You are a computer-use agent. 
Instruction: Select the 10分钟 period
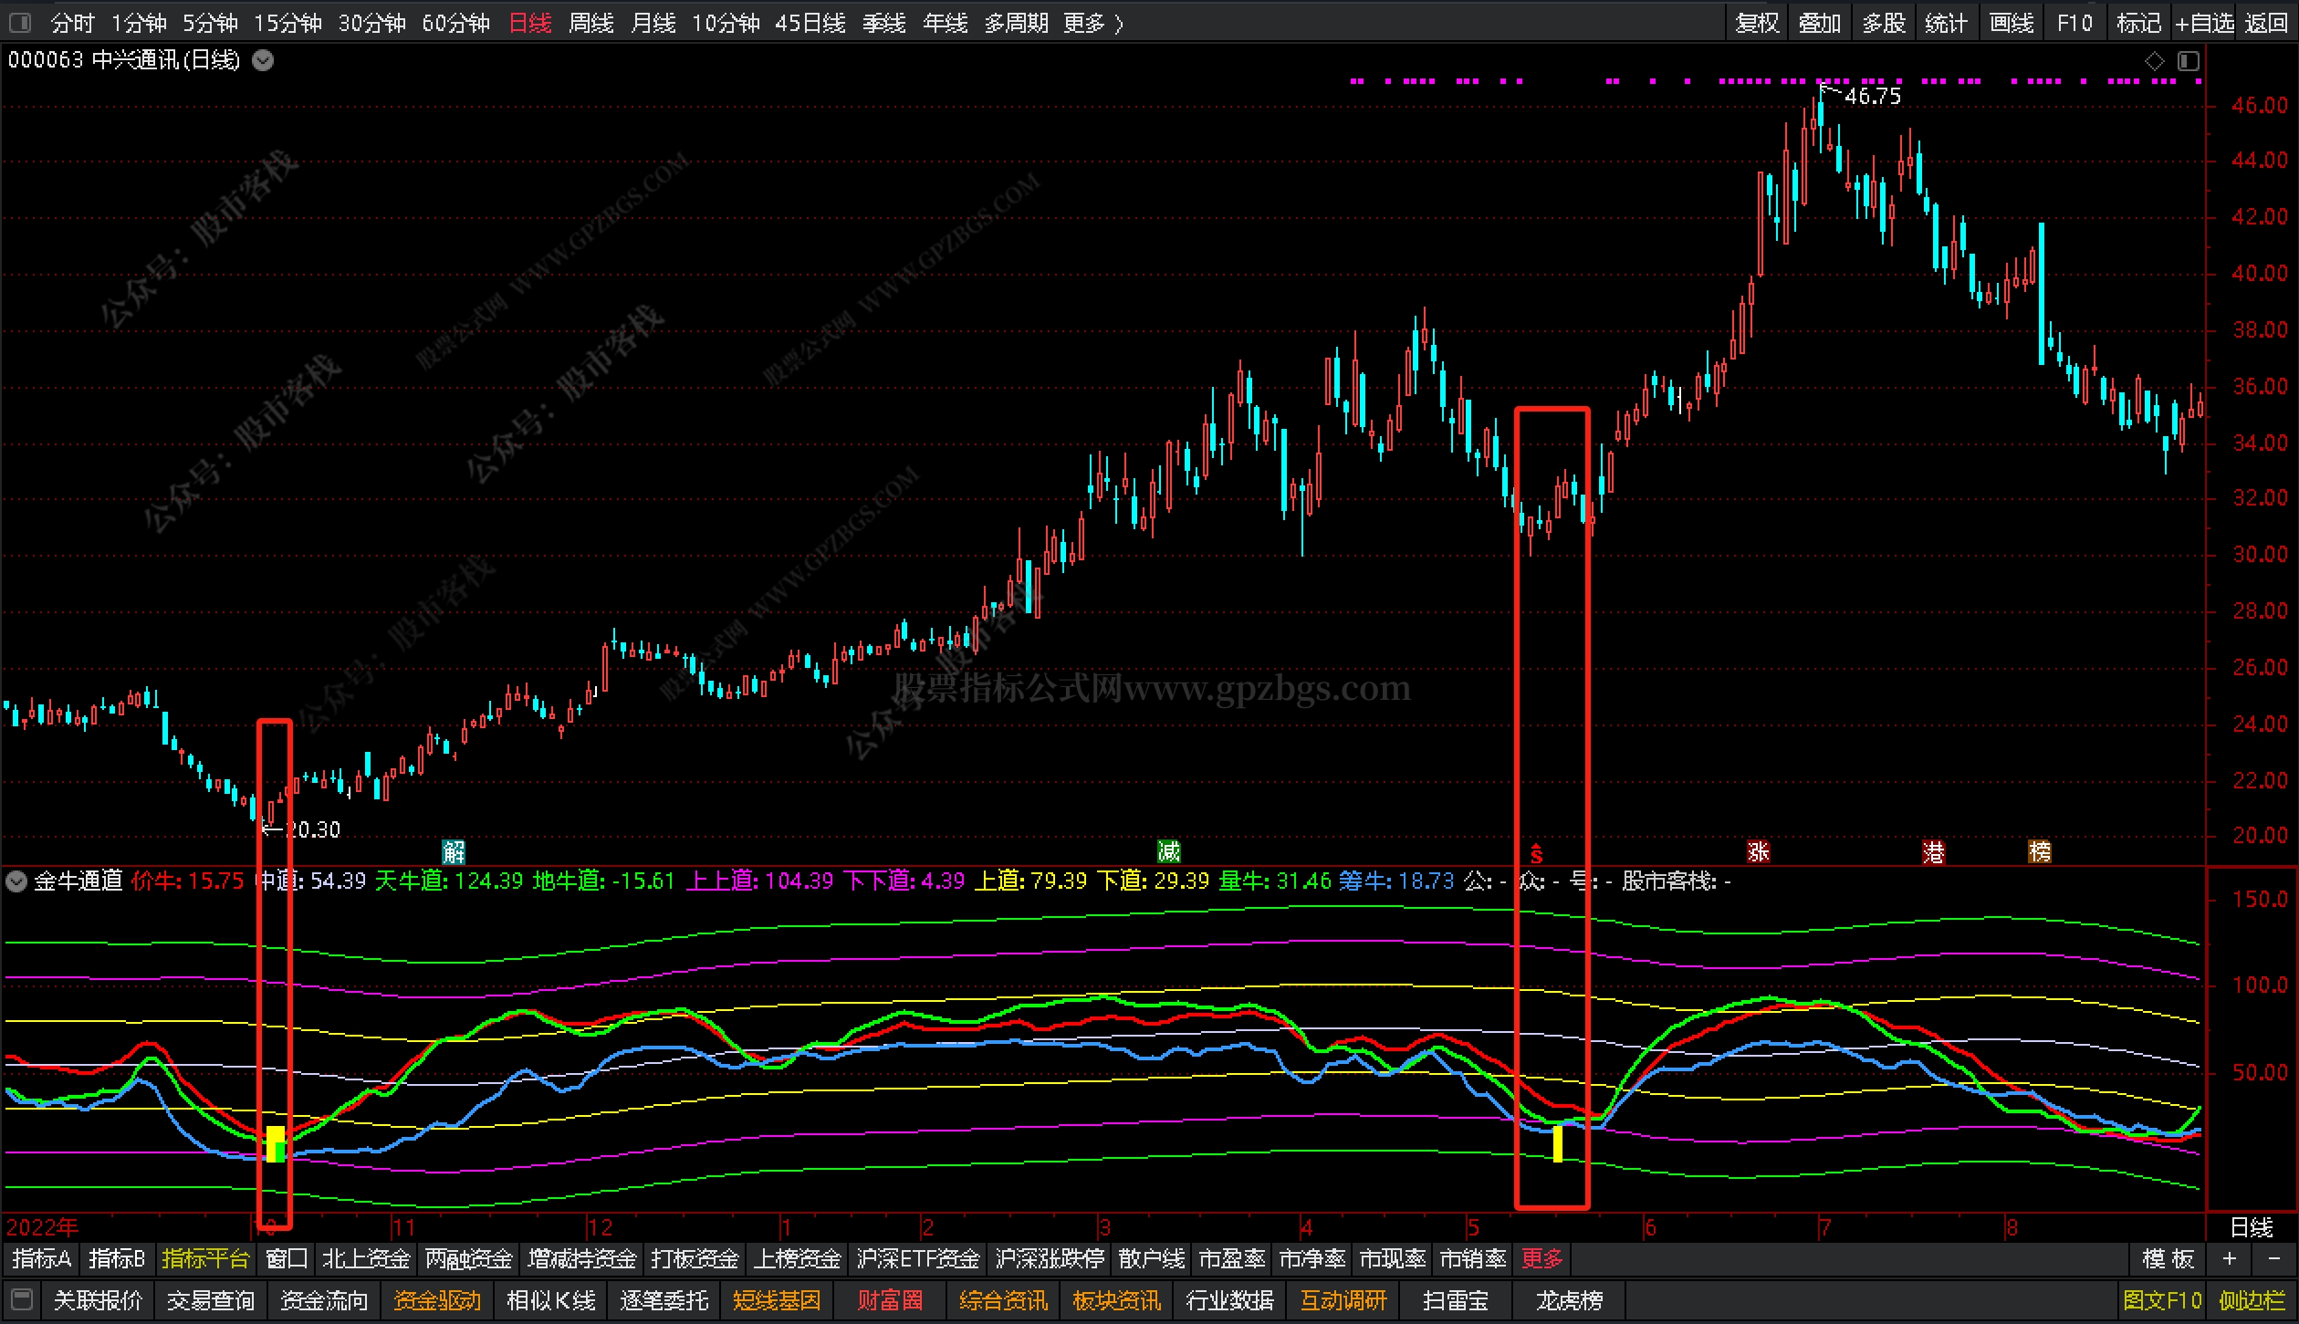[726, 23]
